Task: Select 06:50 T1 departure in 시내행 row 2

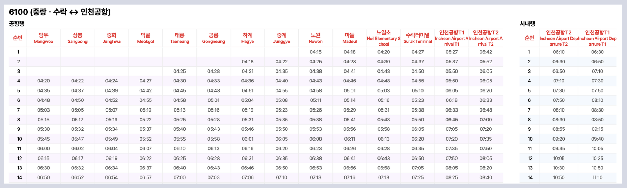Action: coord(597,62)
